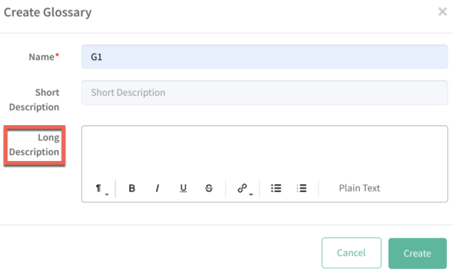
Task: Apply italic formatting
Action: tap(157, 188)
